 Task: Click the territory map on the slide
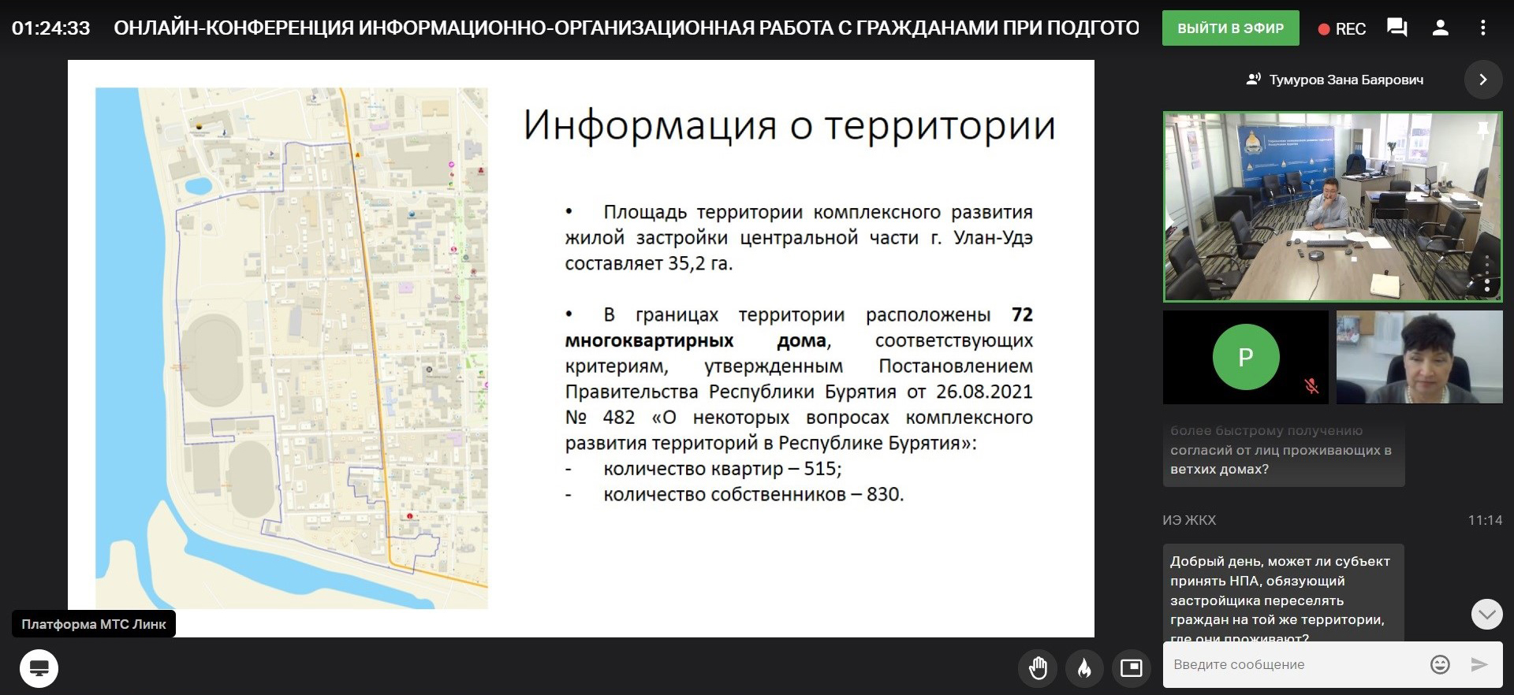click(292, 347)
